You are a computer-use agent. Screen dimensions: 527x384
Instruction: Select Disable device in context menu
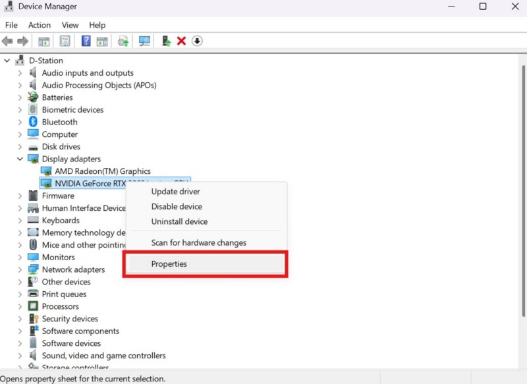[177, 207]
